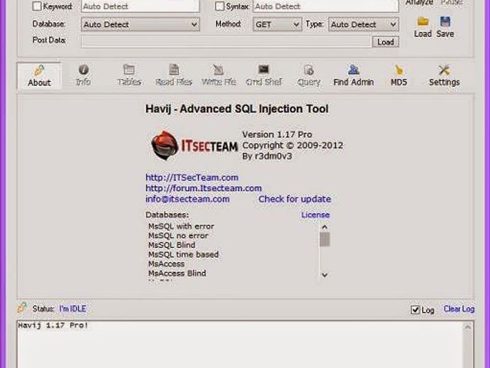Click the Post Data input field
Viewport: 490px width, 368px height.
click(x=227, y=42)
